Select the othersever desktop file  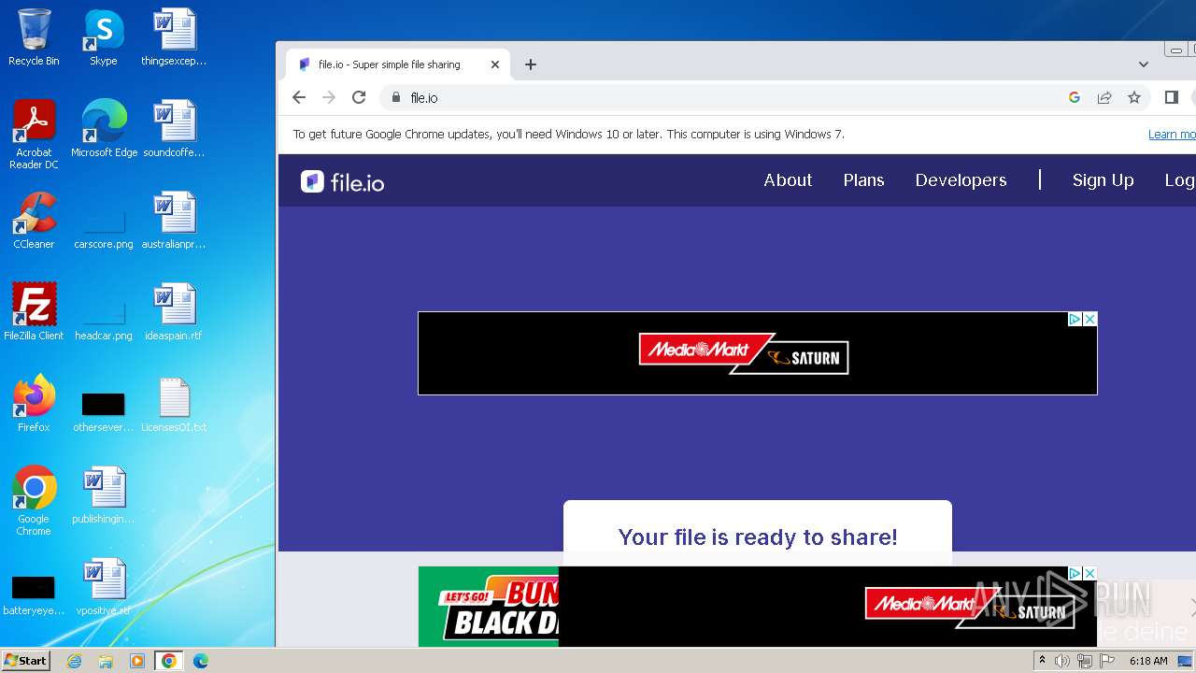click(104, 411)
